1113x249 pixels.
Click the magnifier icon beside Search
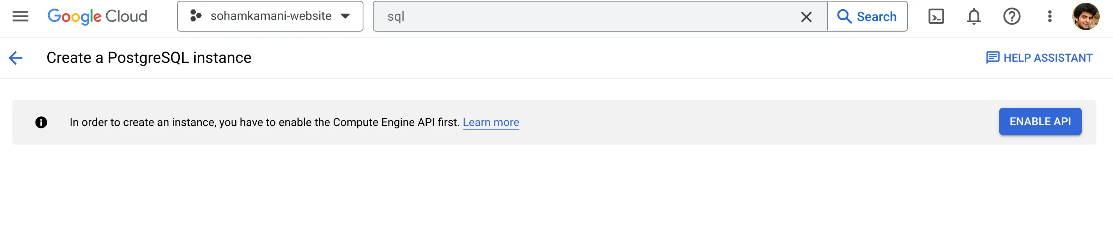844,16
